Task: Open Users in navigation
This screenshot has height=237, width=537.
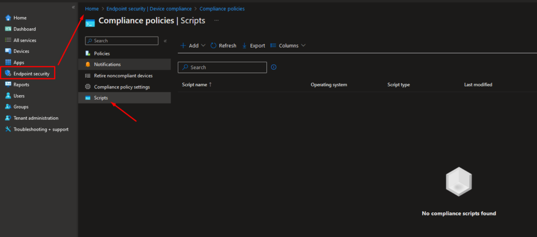Action: (x=19, y=96)
